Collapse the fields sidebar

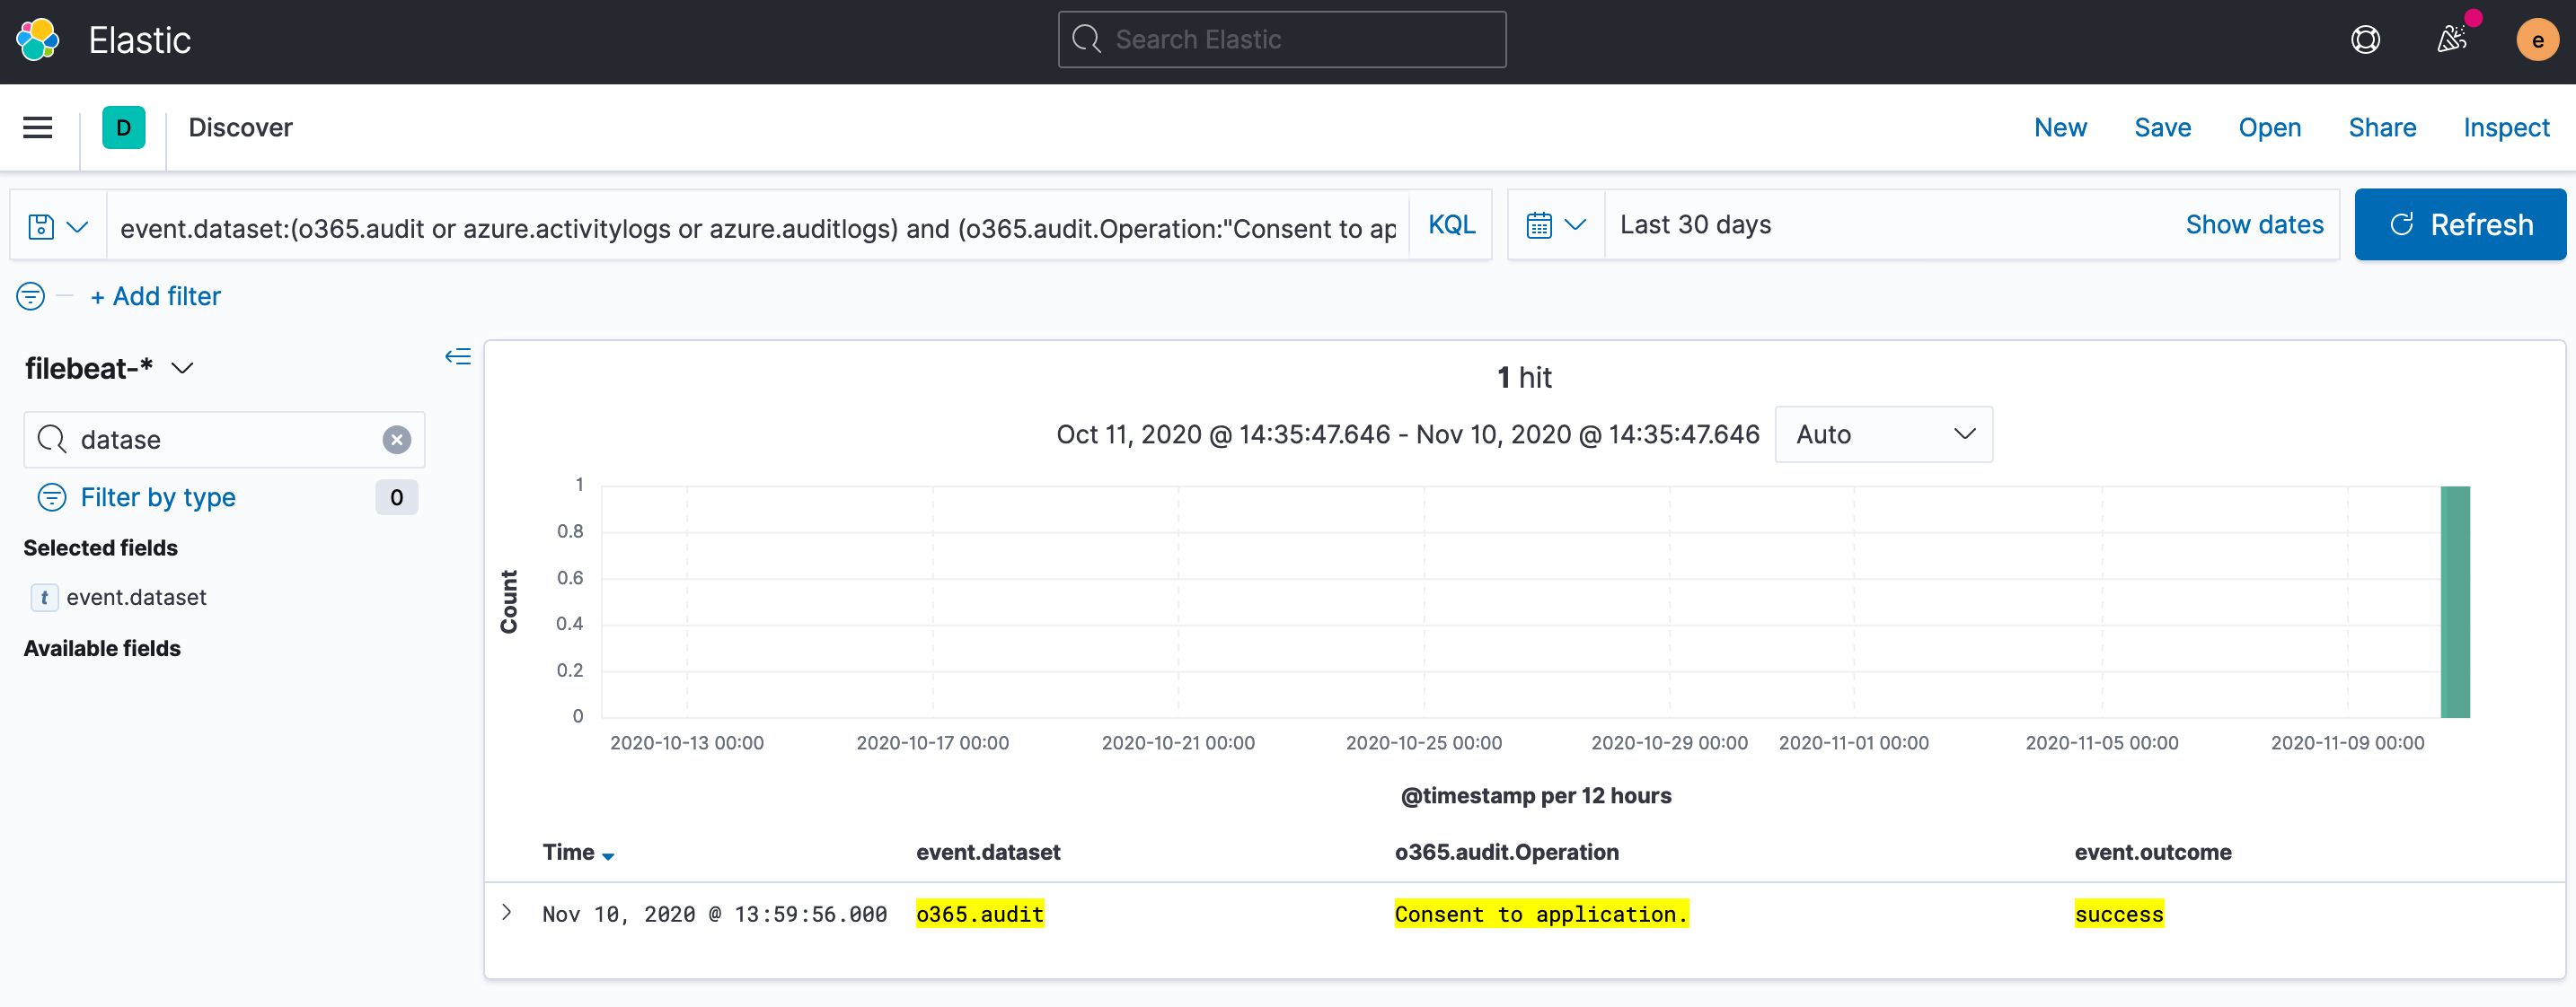click(x=458, y=355)
